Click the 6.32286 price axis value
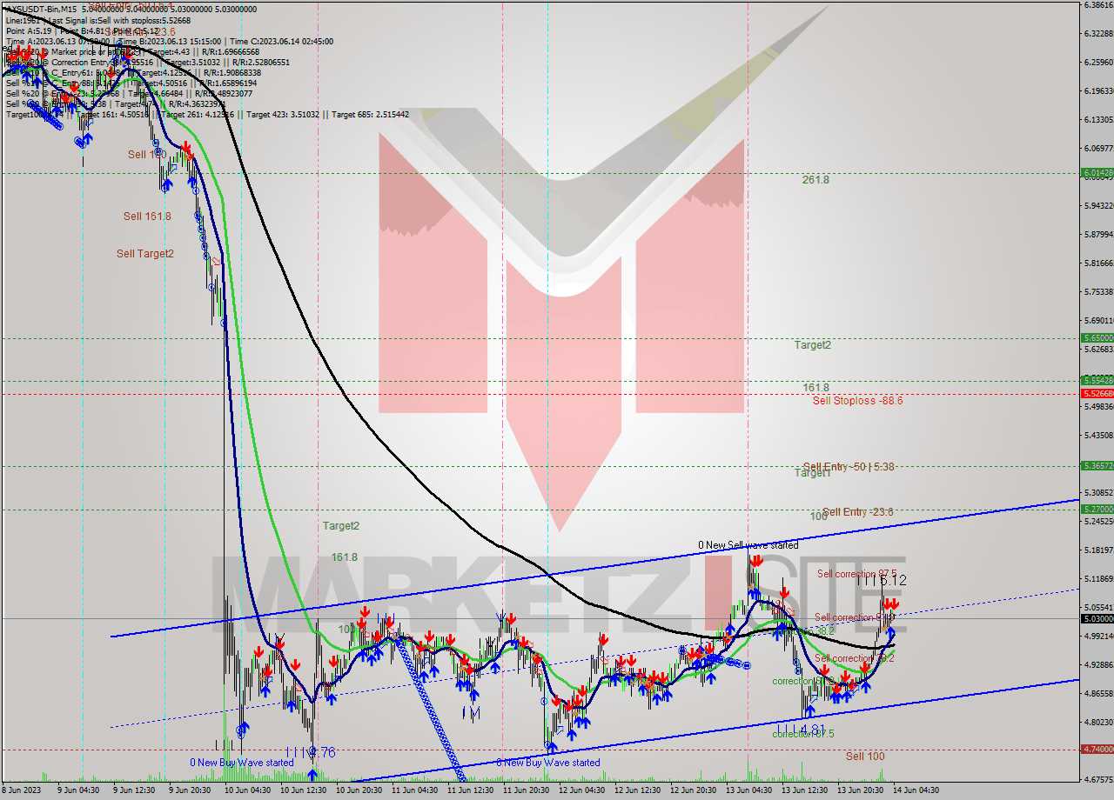The width and height of the screenshot is (1114, 800). (x=1098, y=33)
